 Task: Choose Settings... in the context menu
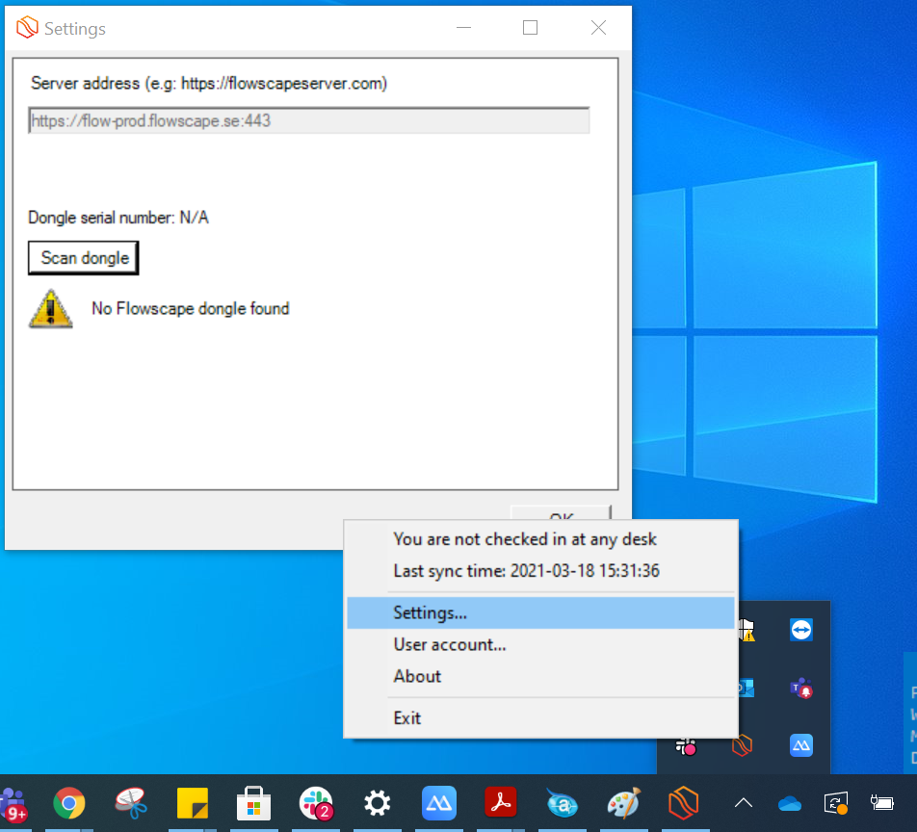(x=540, y=612)
